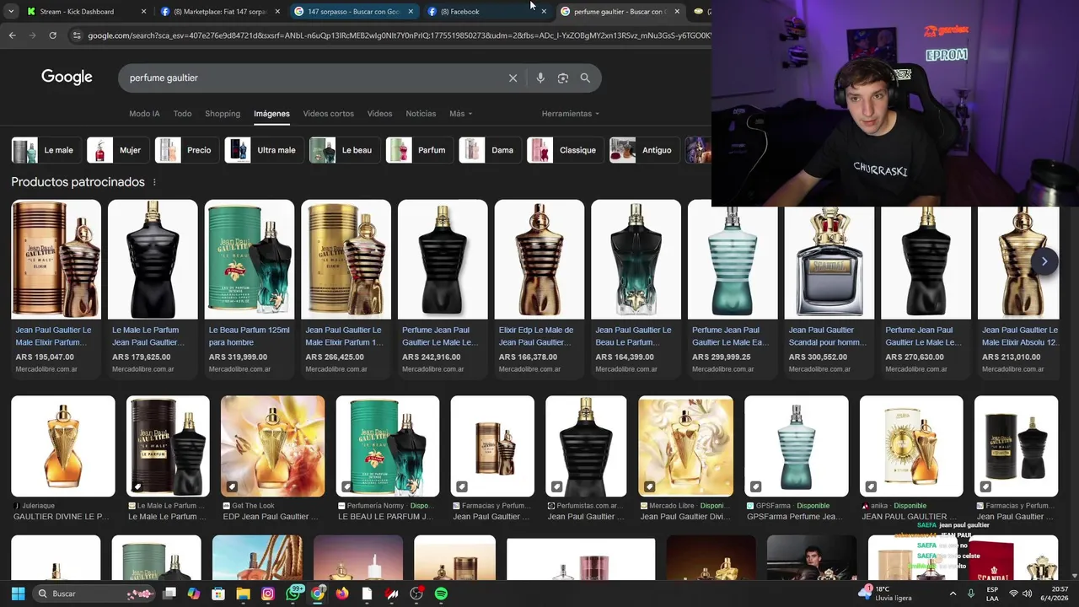Filter images by Antiguo chip
Screen dimensions: 1079x607
coord(644,150)
